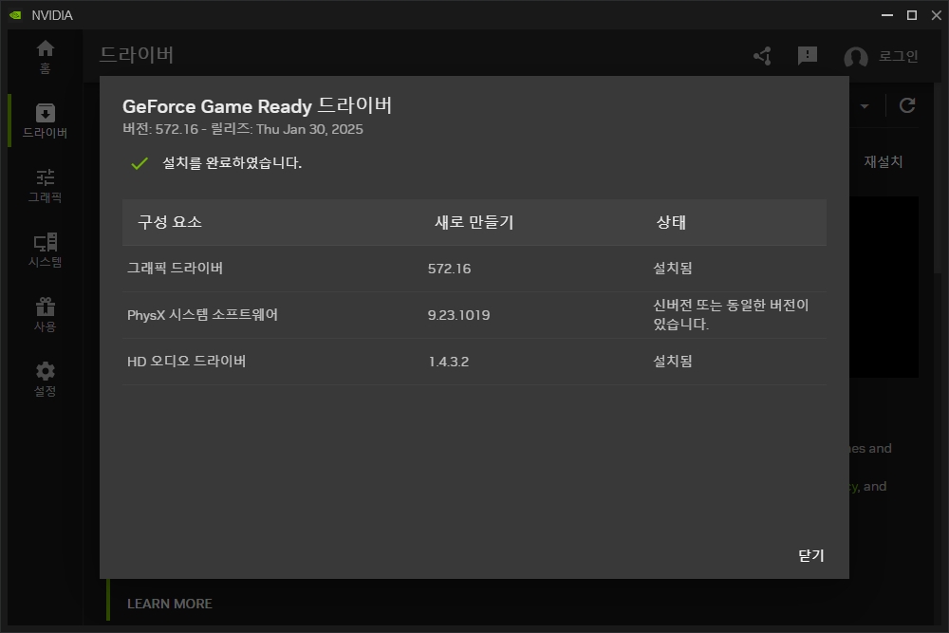Viewport: 949px width, 633px height.
Task: Expand the dropdown arrow beside refresh
Action: [865, 106]
